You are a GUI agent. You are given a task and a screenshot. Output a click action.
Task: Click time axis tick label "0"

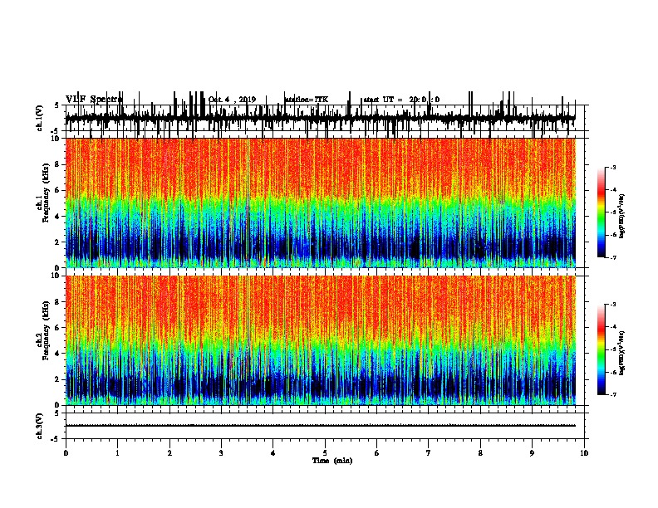coord(66,453)
